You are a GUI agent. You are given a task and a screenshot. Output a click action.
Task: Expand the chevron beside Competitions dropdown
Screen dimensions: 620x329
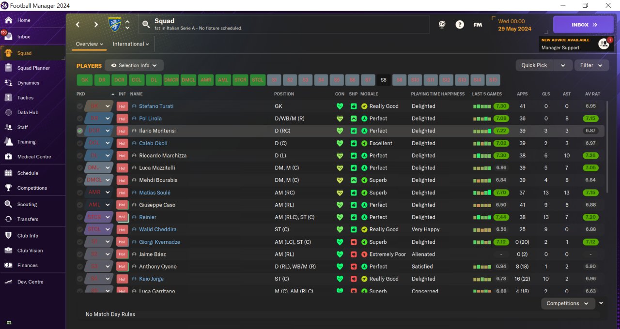[601, 303]
